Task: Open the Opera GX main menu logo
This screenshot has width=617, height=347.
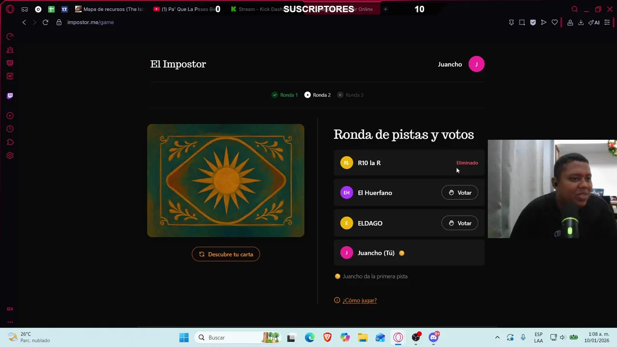Action: pos(10,9)
